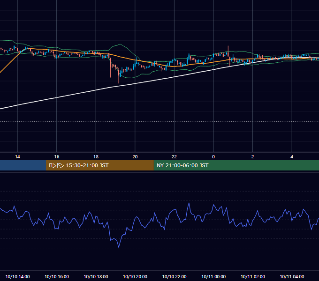Click the blue session bar before ロンドン
This screenshot has width=319, height=281.
pos(23,165)
